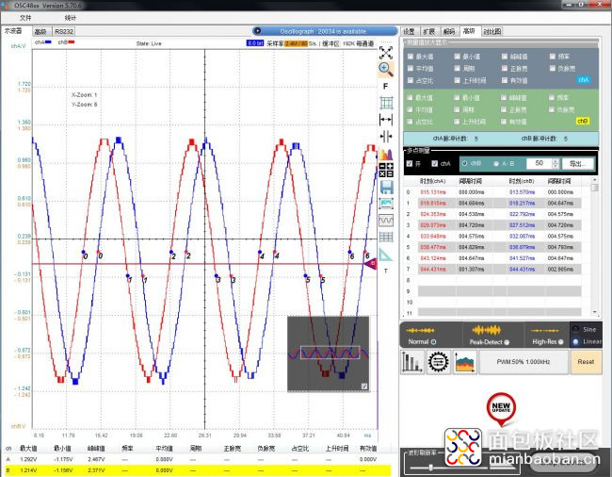Viewport: 612px width, 477px height.
Task: Open the 设置 tab
Action: point(410,31)
